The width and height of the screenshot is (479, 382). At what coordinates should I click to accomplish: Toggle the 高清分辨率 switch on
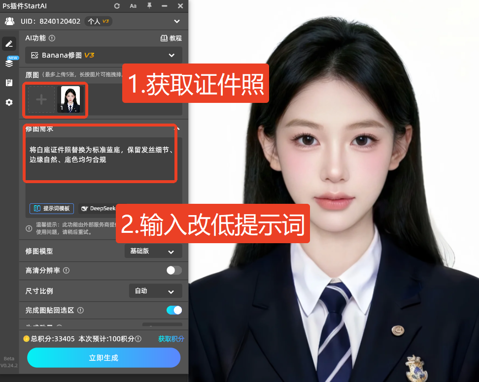(174, 270)
